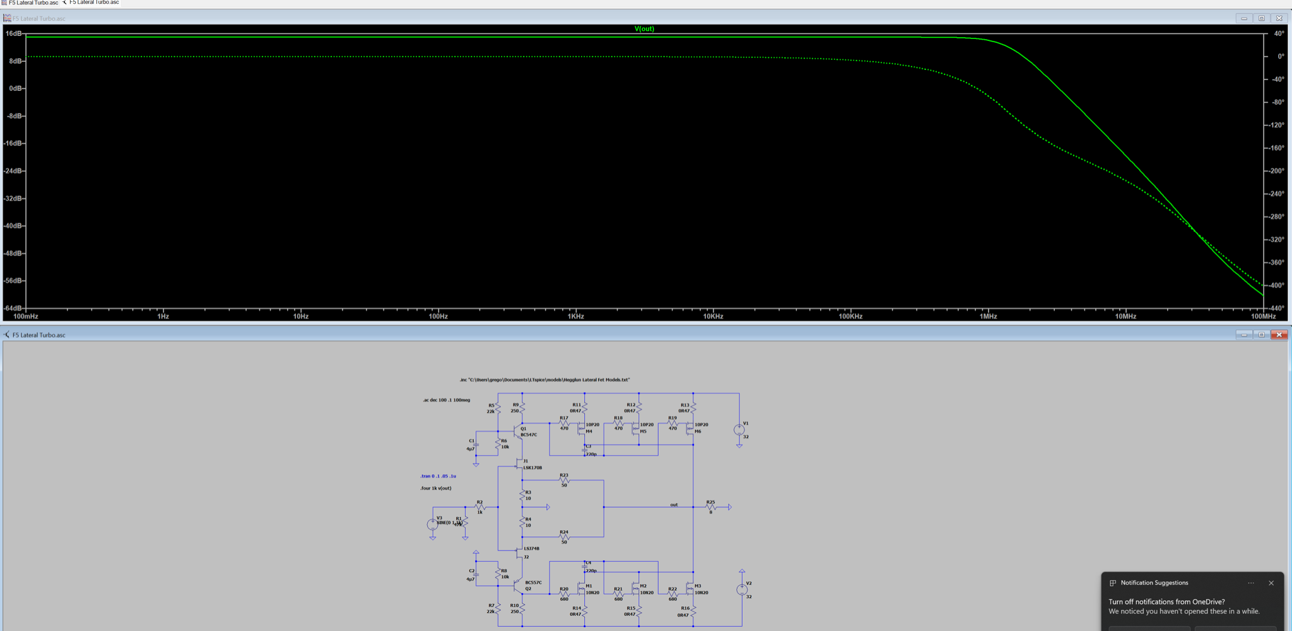Switch to the tab with the waveform plot icon

pos(30,3)
